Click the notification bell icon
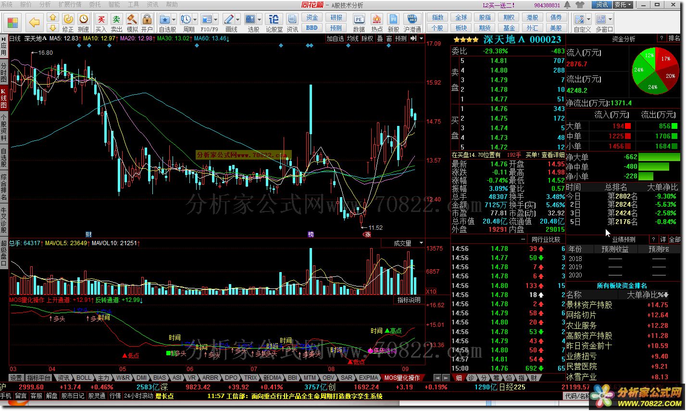 [x=568, y=5]
